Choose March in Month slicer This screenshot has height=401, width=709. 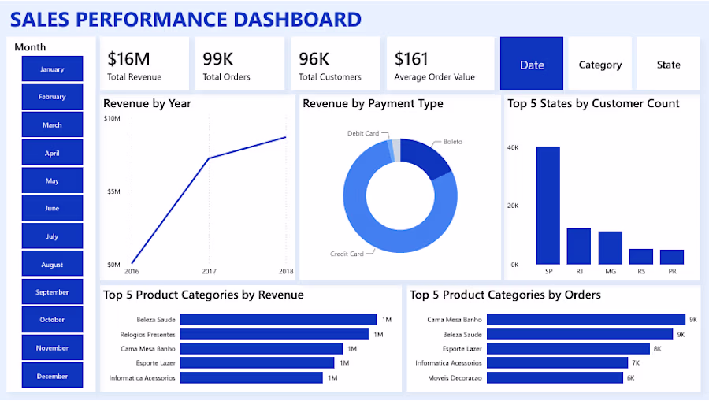(x=53, y=124)
